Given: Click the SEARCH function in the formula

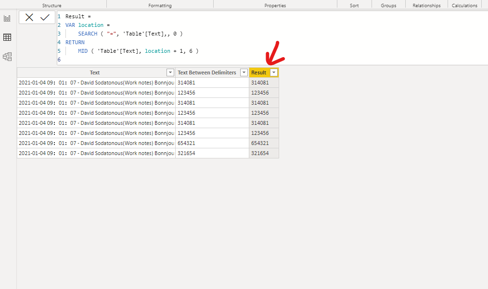Looking at the screenshot, I should [88, 34].
